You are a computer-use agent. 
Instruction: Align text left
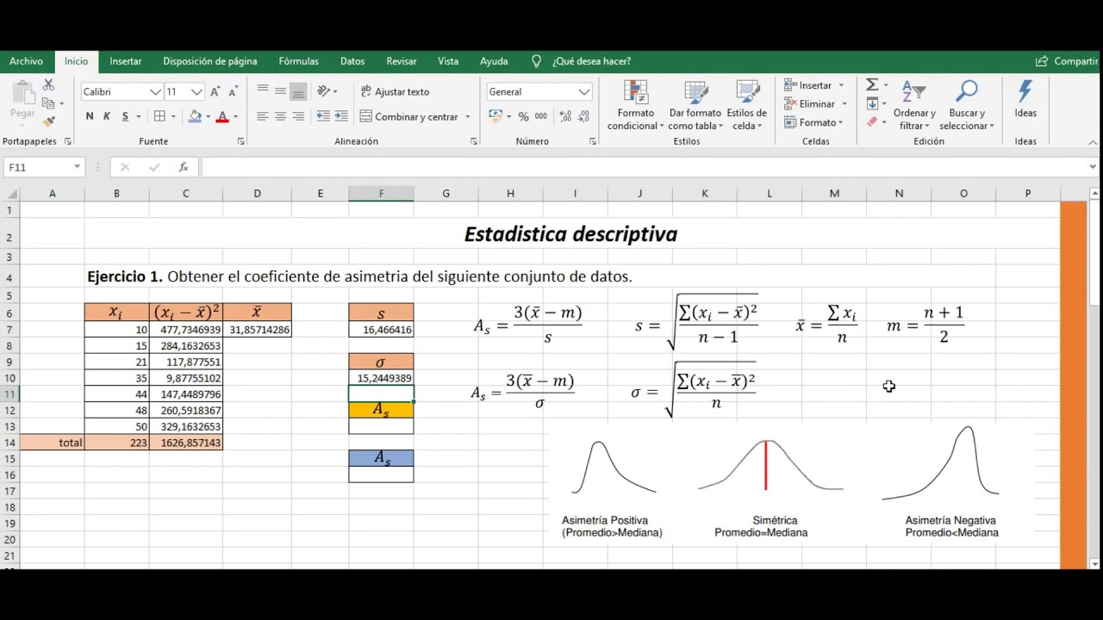pyautogui.click(x=263, y=116)
